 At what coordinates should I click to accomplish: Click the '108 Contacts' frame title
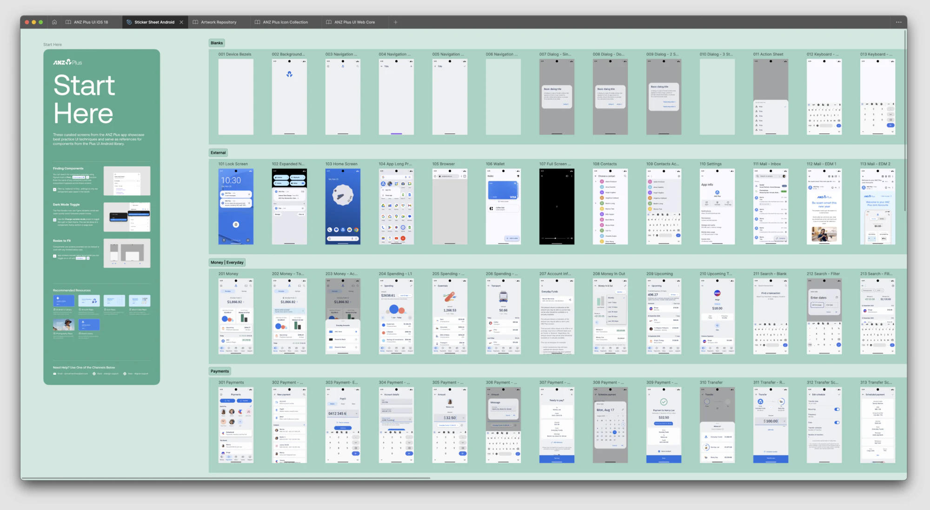click(x=605, y=164)
